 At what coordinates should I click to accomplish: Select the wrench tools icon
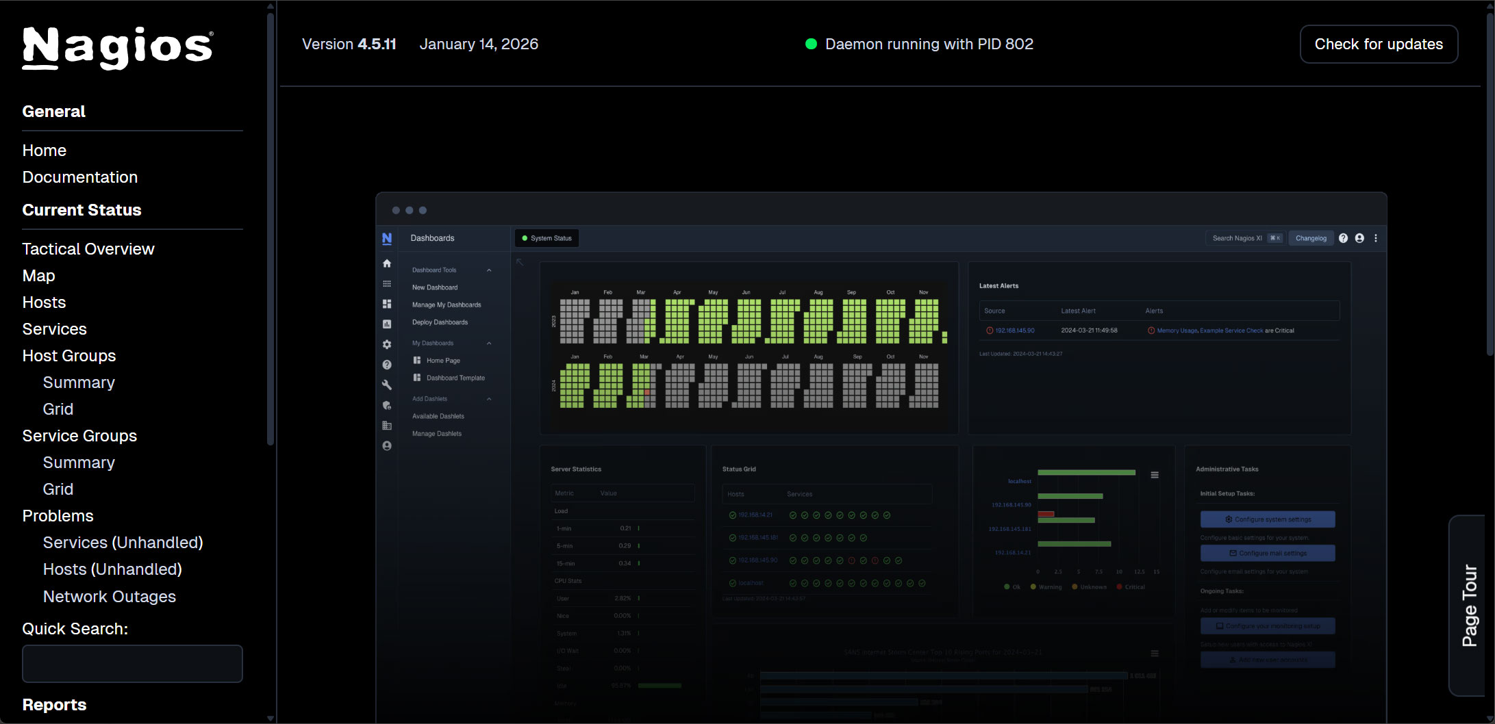point(387,385)
